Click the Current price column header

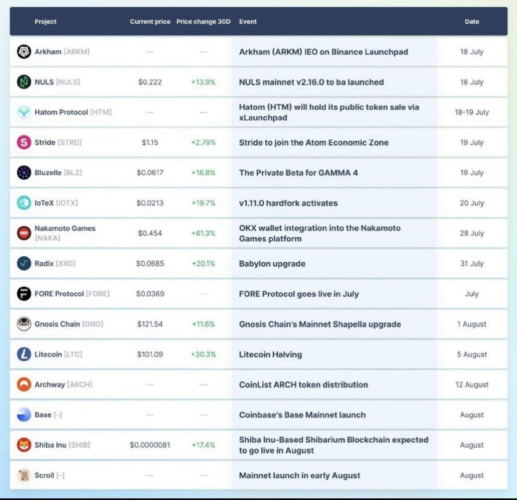click(150, 21)
